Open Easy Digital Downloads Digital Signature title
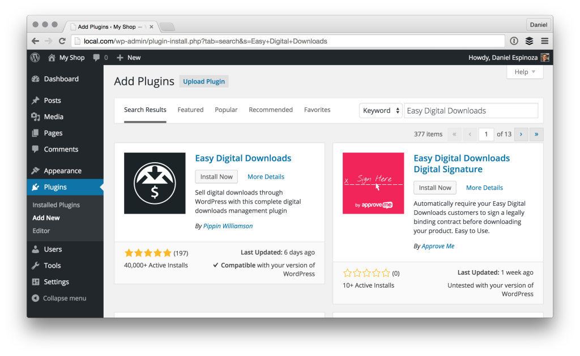580x356 pixels. (462, 164)
